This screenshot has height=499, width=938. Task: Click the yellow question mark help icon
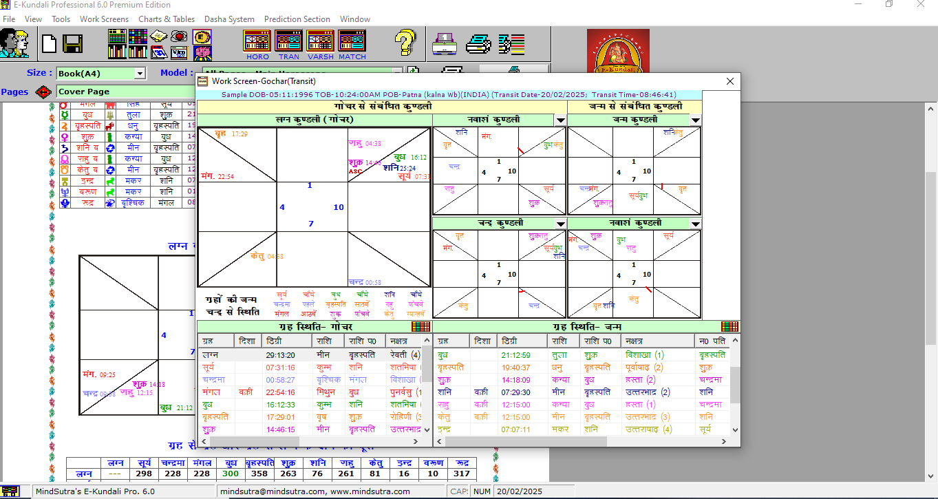coord(405,43)
